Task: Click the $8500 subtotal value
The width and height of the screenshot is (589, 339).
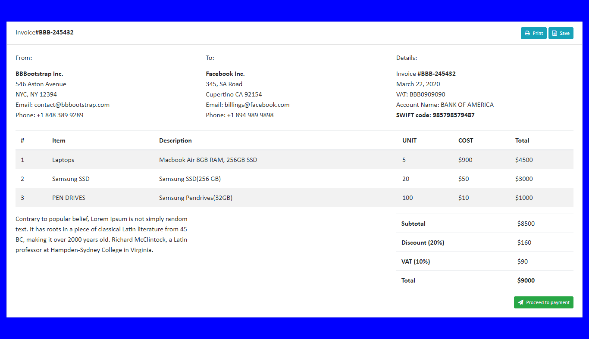Action: point(526,224)
